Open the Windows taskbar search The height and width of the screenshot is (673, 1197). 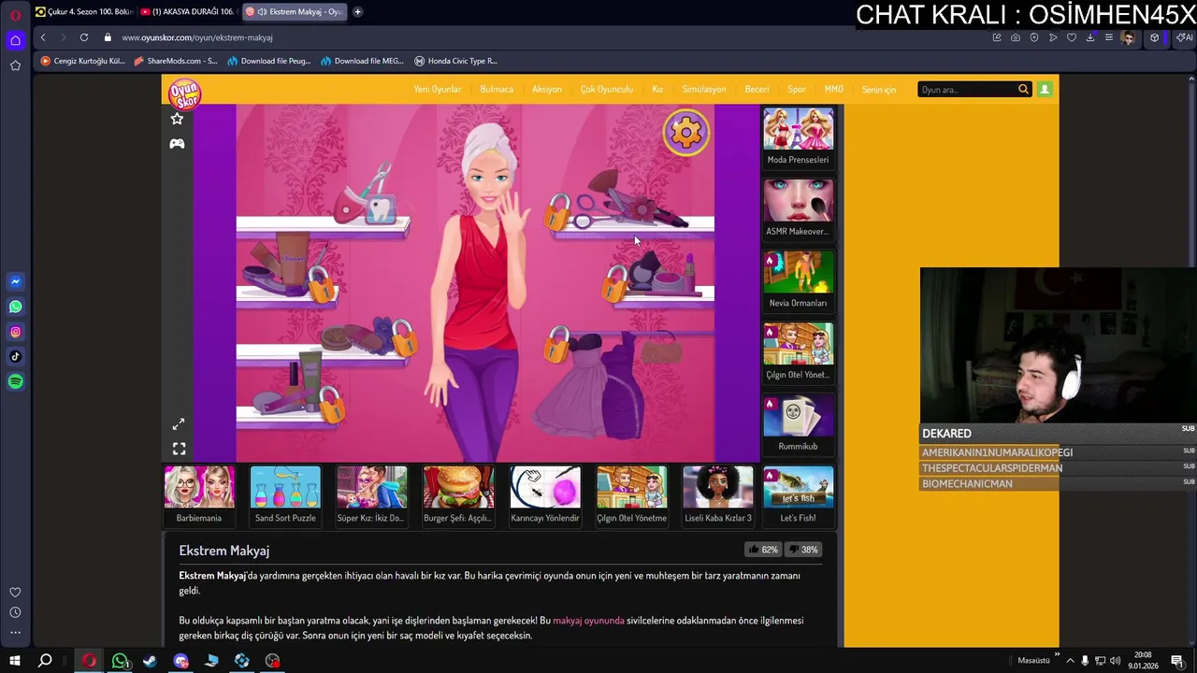click(45, 661)
